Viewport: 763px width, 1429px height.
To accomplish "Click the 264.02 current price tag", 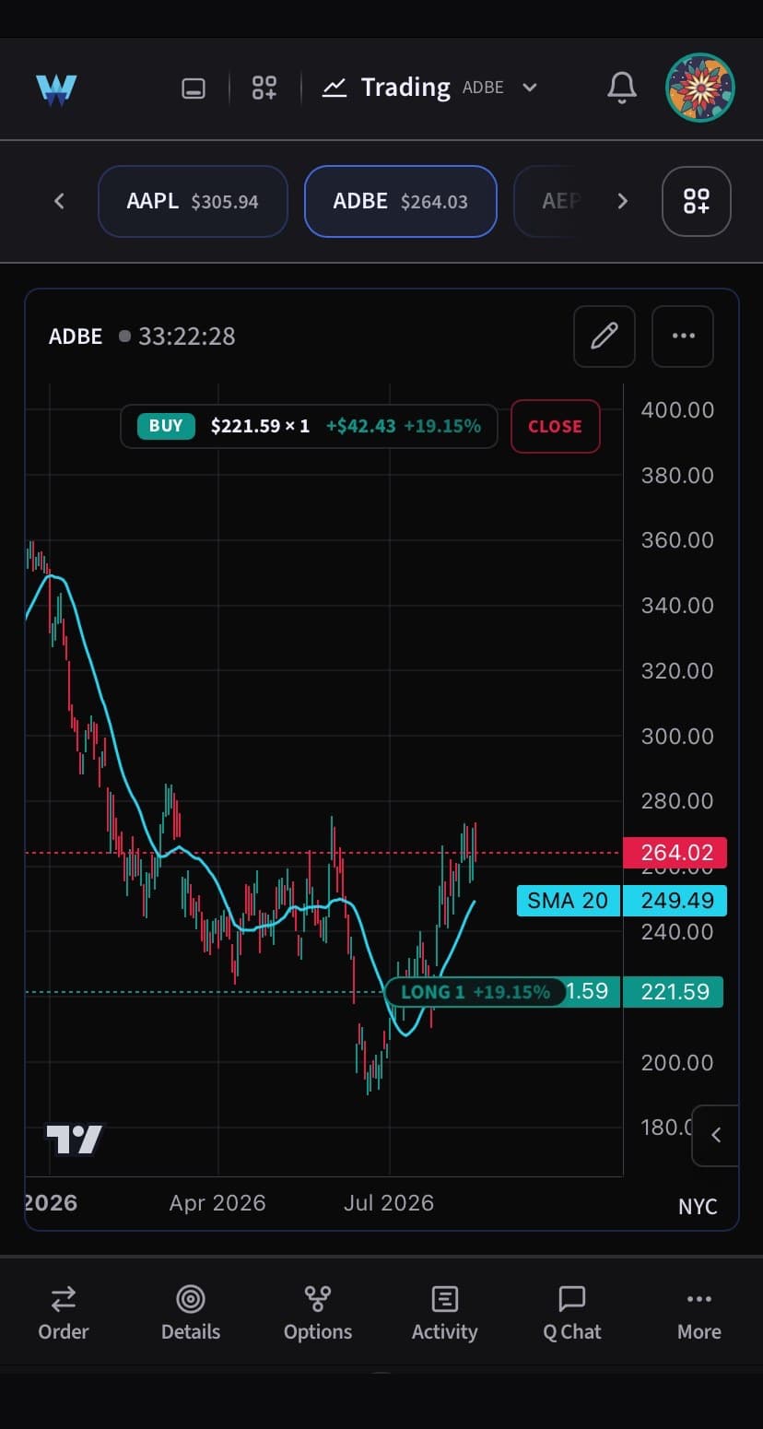I will pos(676,853).
